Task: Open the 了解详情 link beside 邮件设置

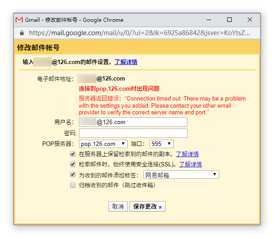Action: [126, 62]
